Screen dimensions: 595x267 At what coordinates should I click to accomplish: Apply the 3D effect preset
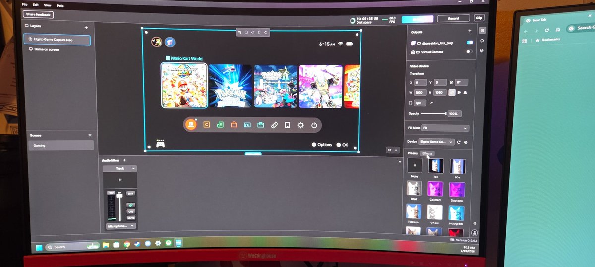point(436,166)
